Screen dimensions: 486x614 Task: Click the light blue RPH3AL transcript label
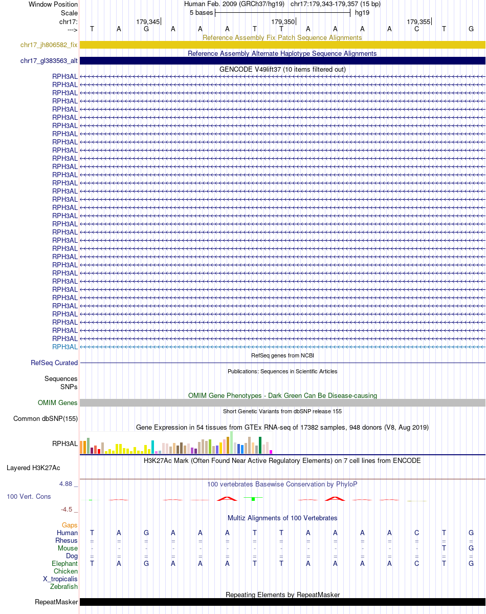tap(65, 347)
